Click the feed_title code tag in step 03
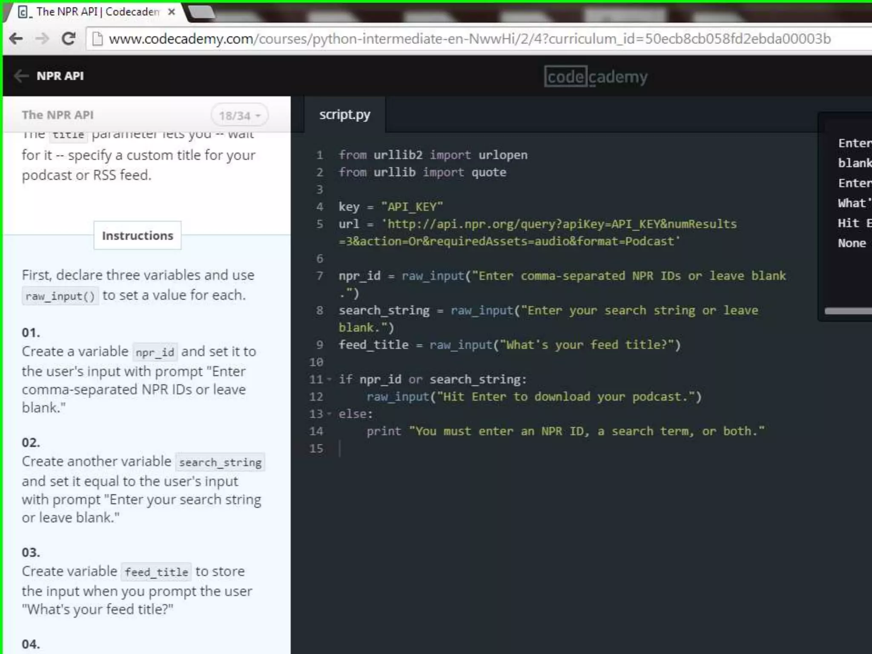The width and height of the screenshot is (872, 654). (156, 572)
